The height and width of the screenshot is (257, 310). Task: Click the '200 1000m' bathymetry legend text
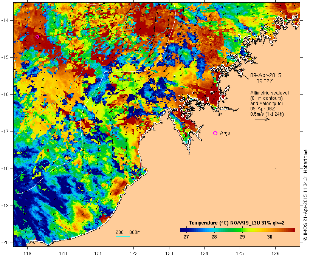tap(128, 232)
